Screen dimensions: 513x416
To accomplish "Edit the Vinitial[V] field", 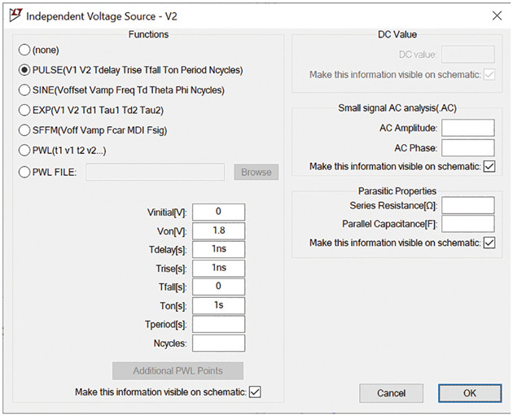I will 218,212.
